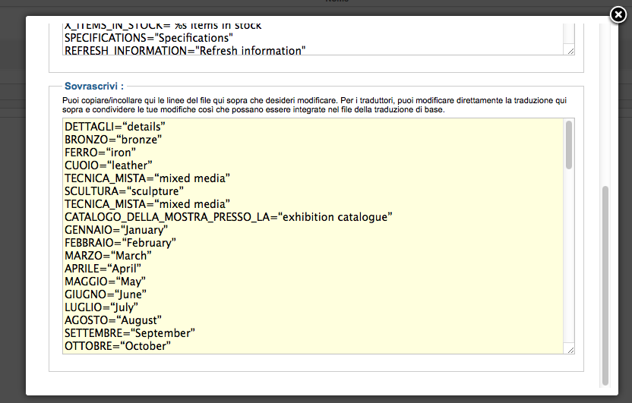Click the REFRESH_INFORMATION line in the upper textarea
632x403 pixels.
tap(185, 51)
